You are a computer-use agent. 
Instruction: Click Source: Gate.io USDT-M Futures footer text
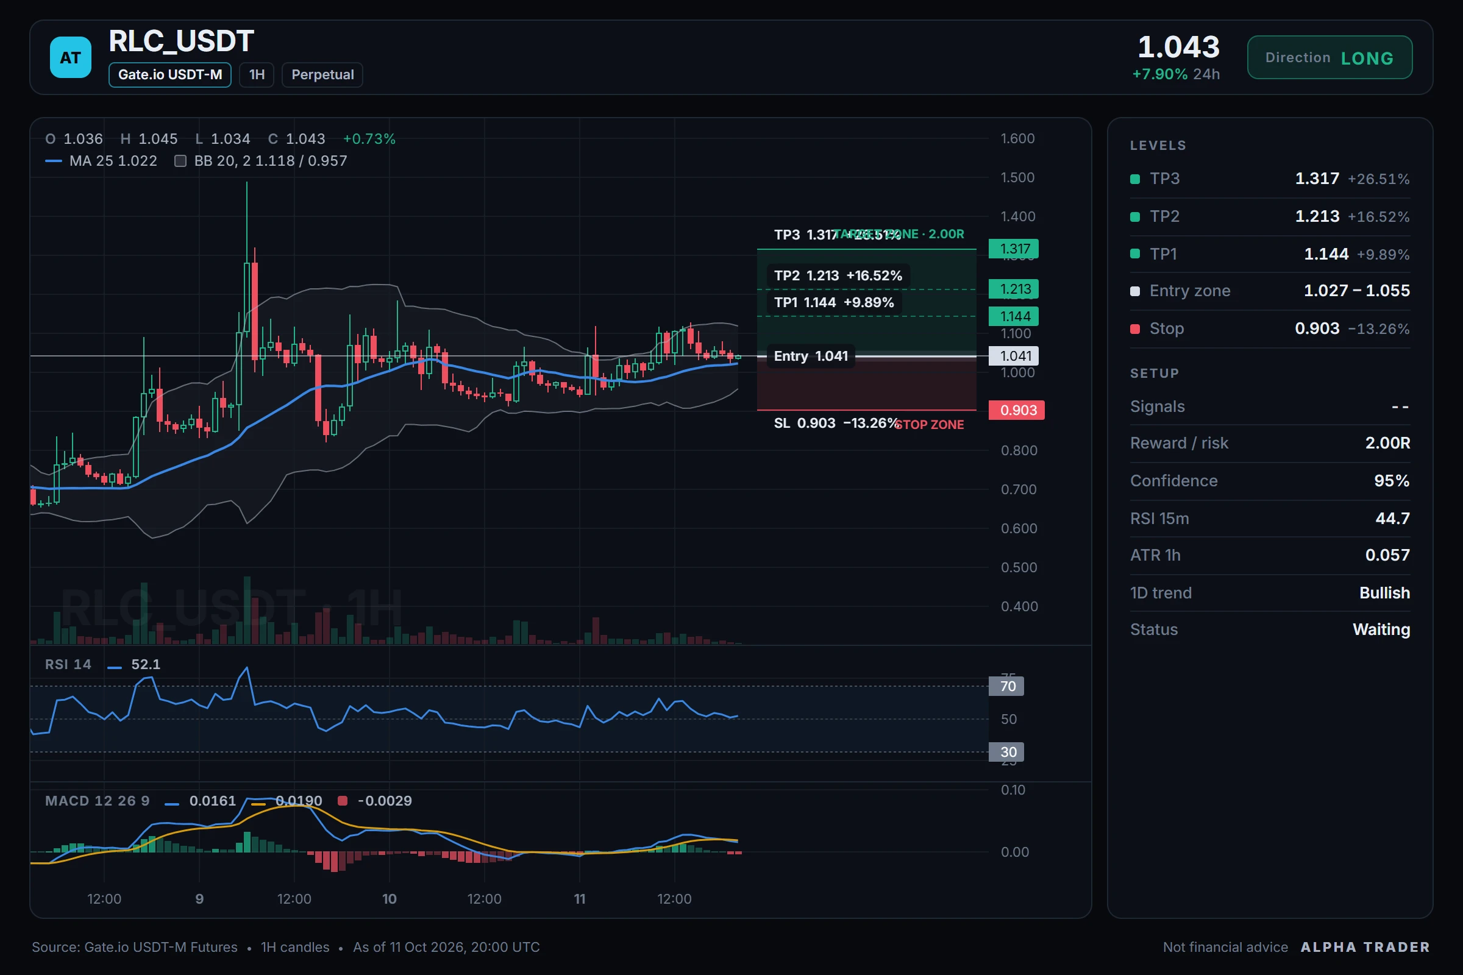pyautogui.click(x=134, y=948)
